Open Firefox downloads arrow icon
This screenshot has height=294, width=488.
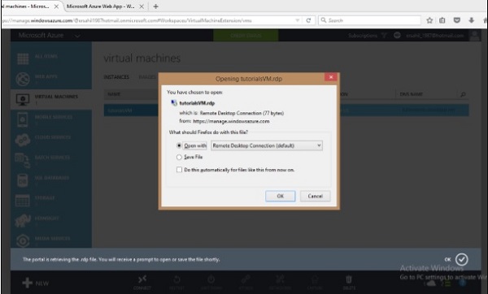tap(472, 20)
